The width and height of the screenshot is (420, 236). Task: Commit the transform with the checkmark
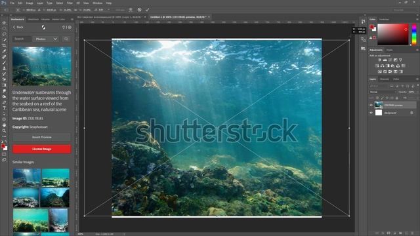point(147,10)
